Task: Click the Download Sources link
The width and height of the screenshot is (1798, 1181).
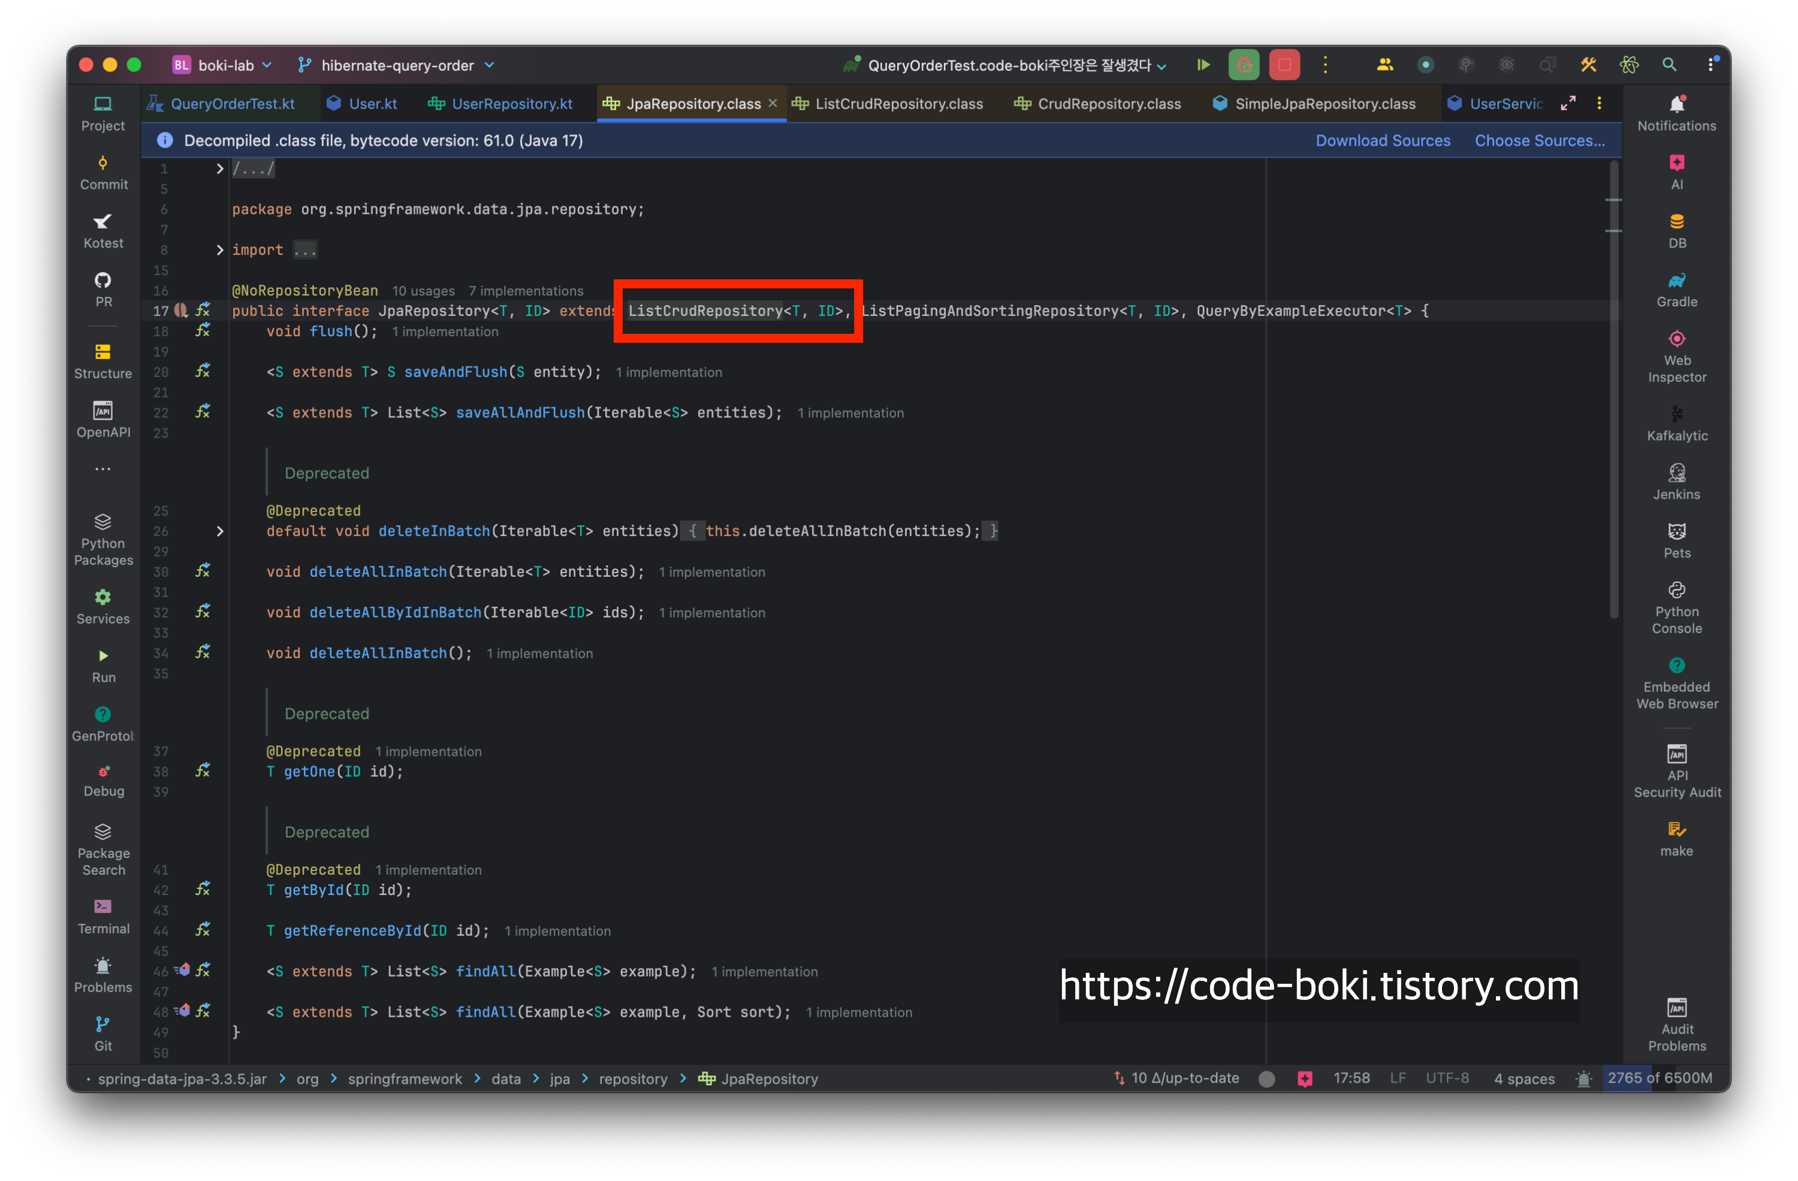Action: point(1383,140)
